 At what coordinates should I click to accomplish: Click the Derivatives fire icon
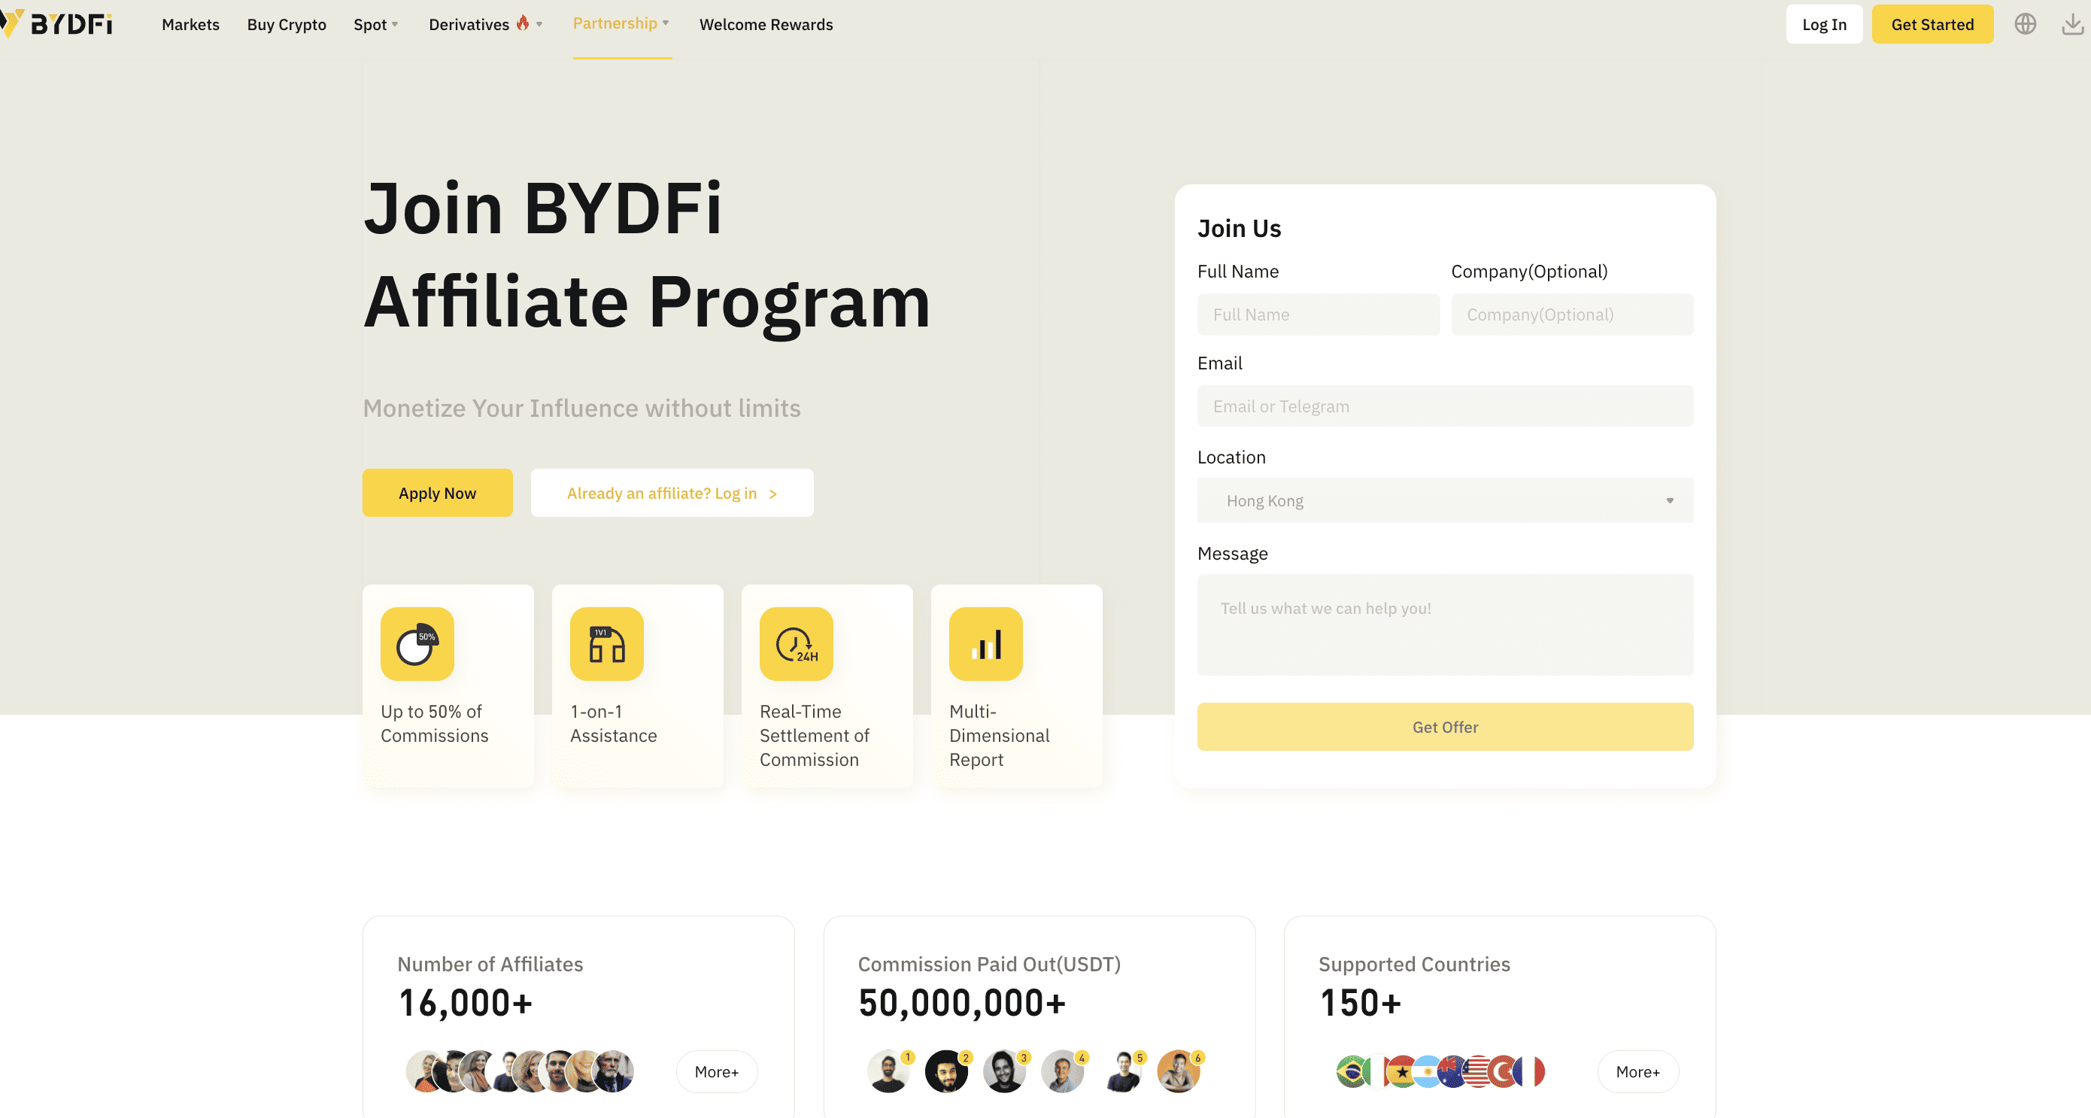coord(523,23)
